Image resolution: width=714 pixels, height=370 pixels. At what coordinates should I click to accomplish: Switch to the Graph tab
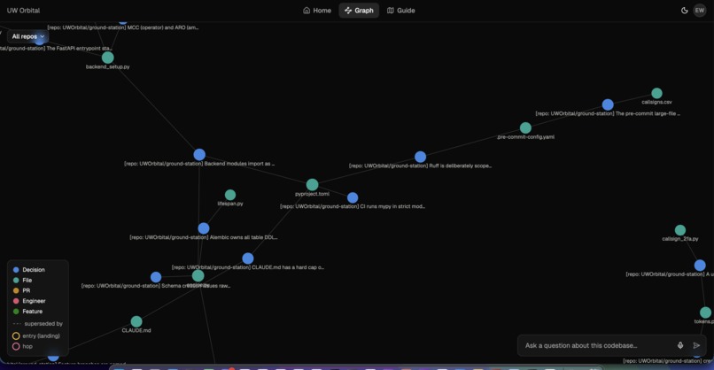point(359,11)
